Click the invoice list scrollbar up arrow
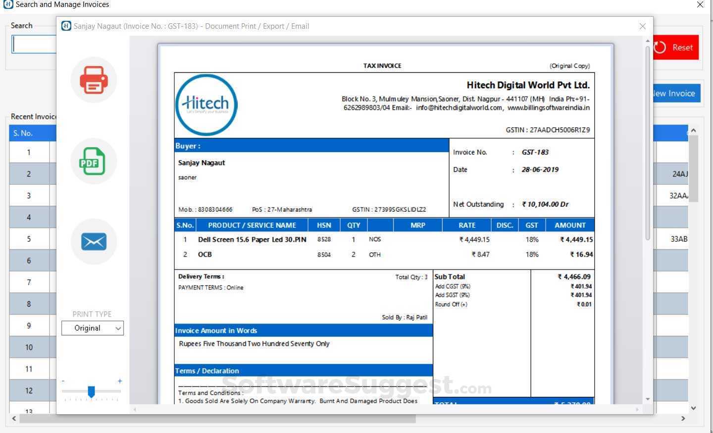The width and height of the screenshot is (713, 433). coord(694,130)
